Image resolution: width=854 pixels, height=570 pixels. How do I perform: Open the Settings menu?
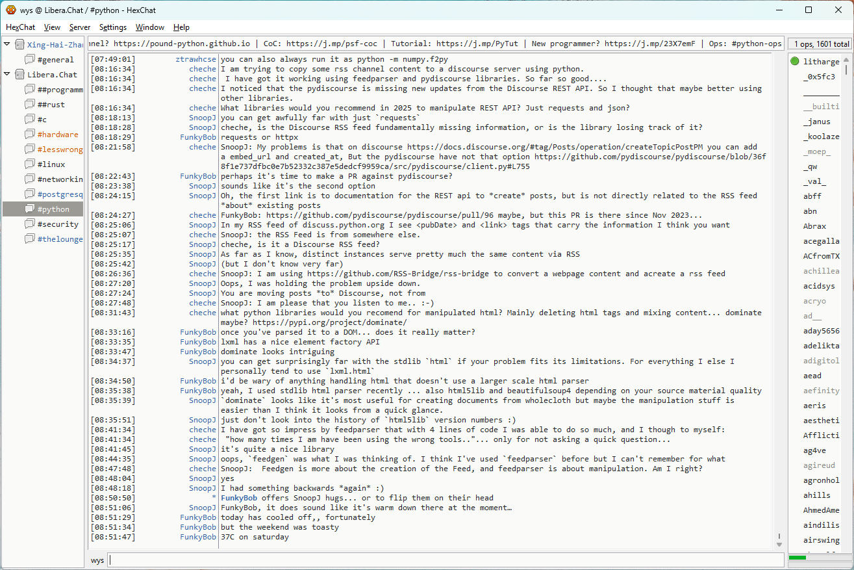click(113, 27)
